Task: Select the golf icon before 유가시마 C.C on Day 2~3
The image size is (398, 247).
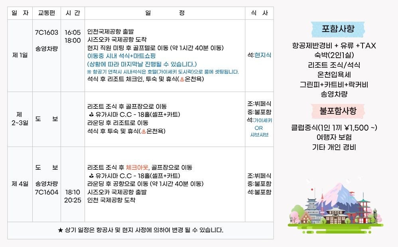Action: [91, 114]
